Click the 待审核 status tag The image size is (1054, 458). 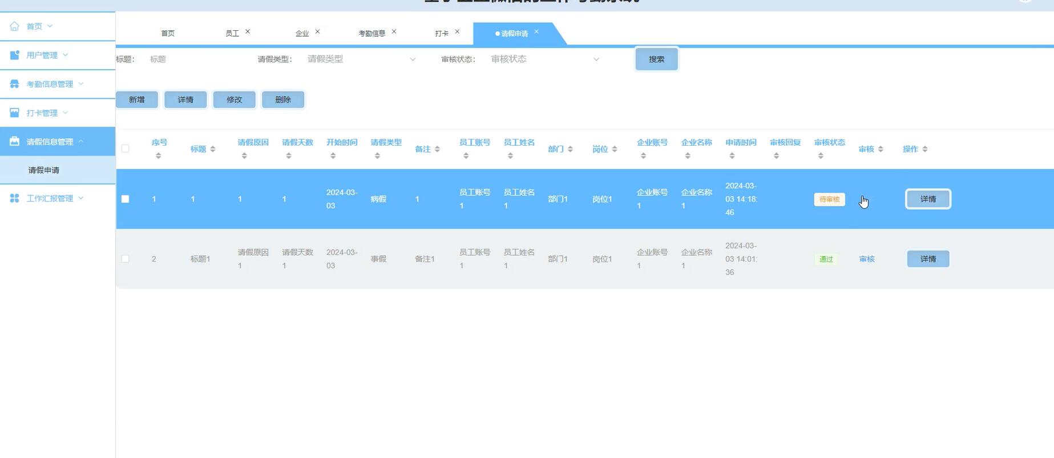pos(829,199)
